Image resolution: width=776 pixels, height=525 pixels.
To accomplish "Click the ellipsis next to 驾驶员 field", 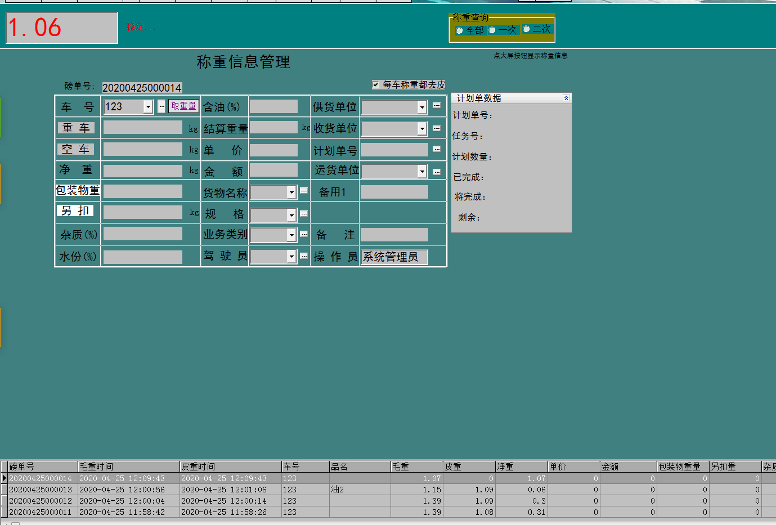I will [x=304, y=256].
